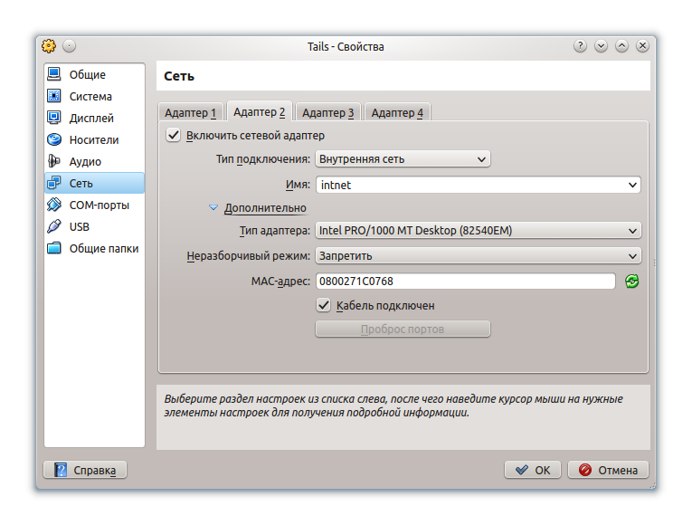Screen dimensions: 692x525
Task: Expand the Тип адаптера dropdown list
Action: pos(478,231)
